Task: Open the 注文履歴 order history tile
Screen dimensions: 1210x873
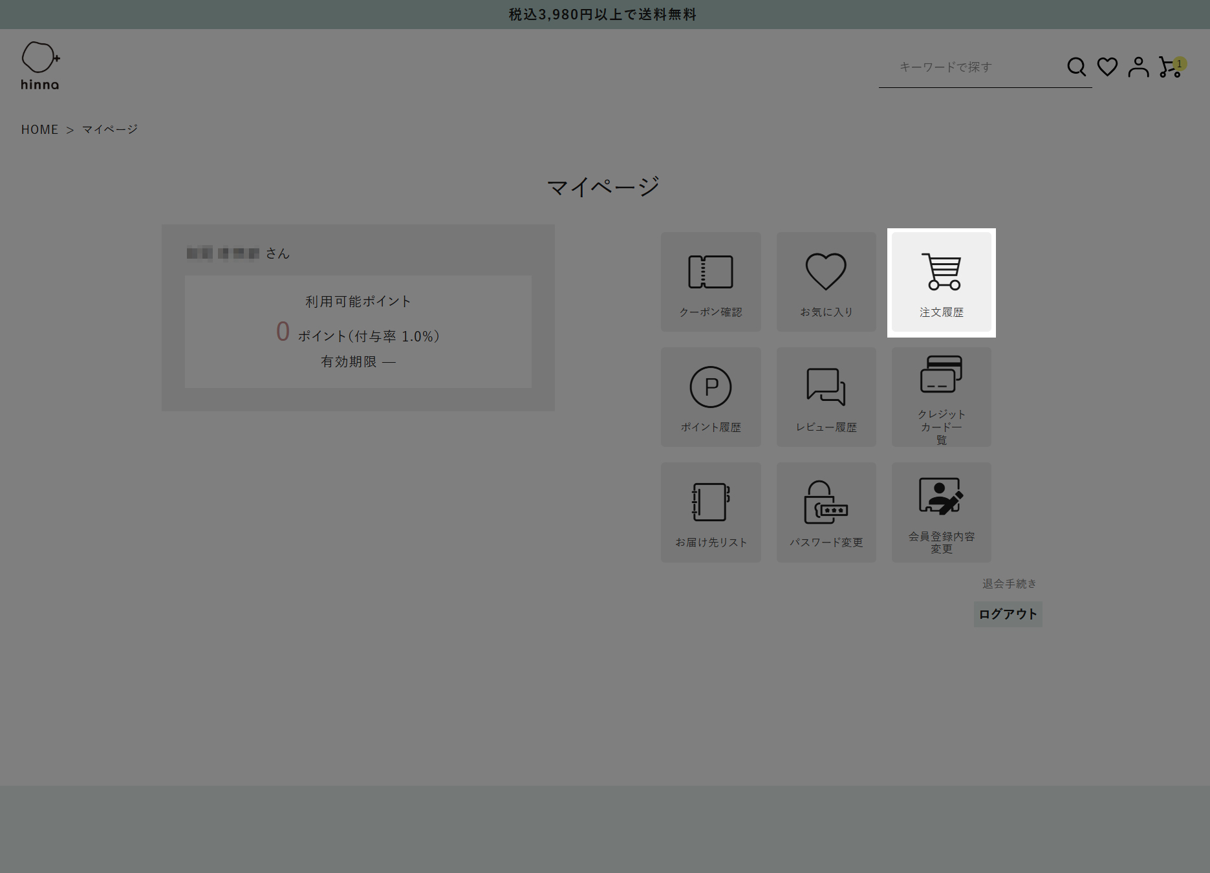Action: point(941,282)
